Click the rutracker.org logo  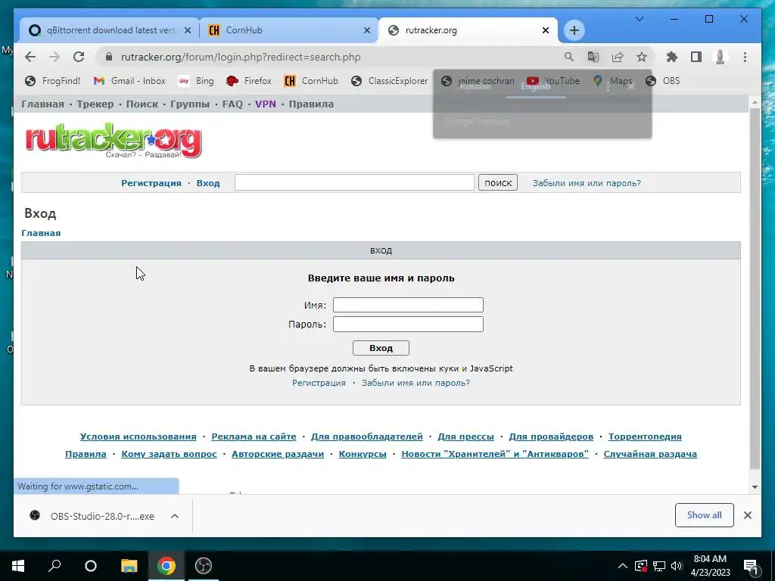(x=114, y=141)
